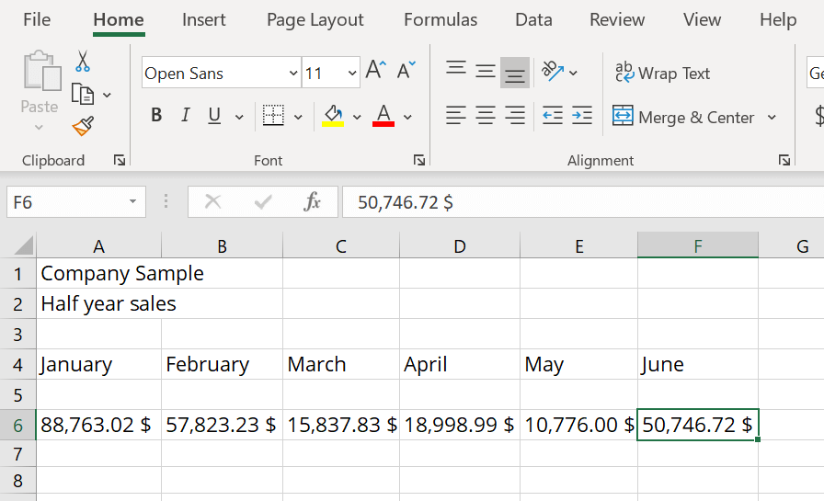Increase font size with the large A

[376, 70]
